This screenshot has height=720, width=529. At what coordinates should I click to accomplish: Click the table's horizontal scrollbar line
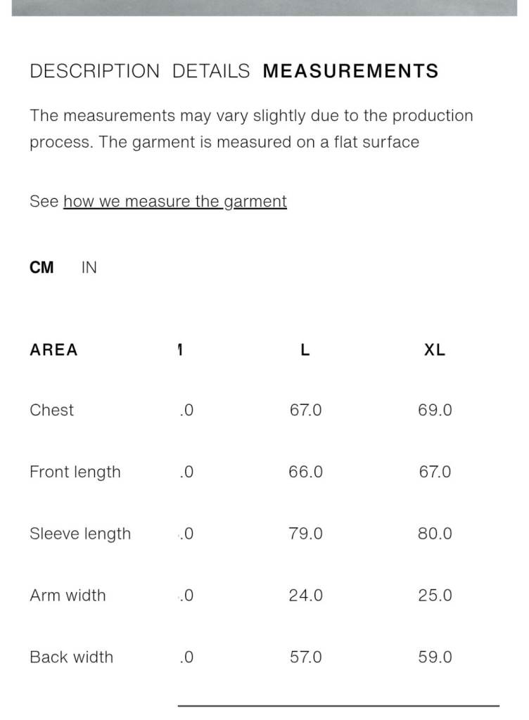pyautogui.click(x=338, y=705)
